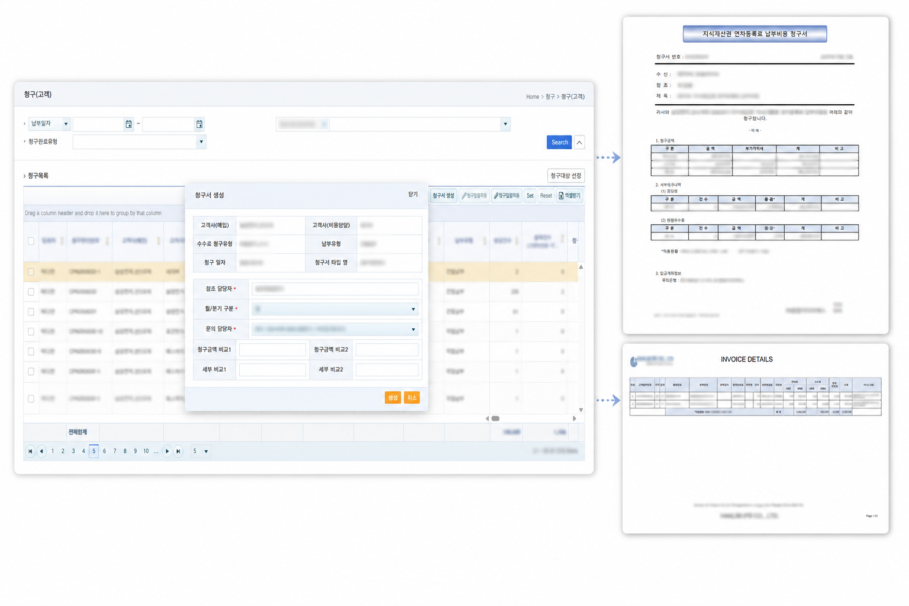Click the orange 취소 cancel button

pos(412,398)
